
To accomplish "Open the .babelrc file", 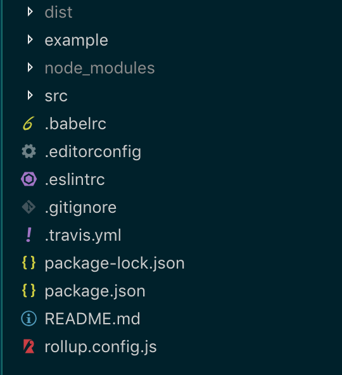I will pyautogui.click(x=75, y=124).
